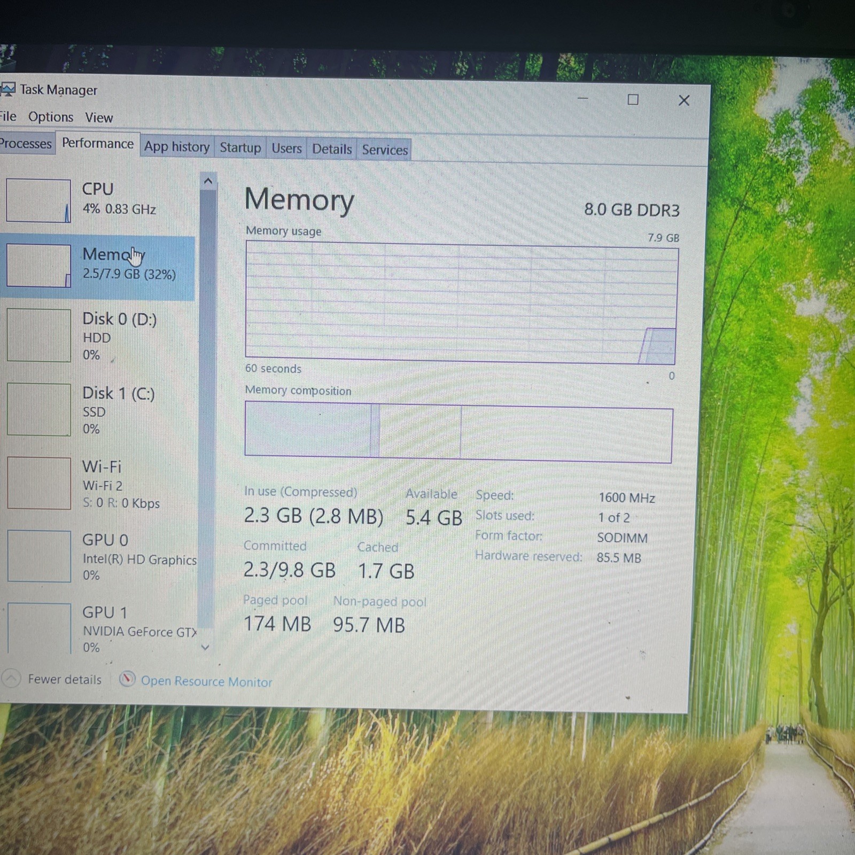Minimize the Task Manager window
Image resolution: width=855 pixels, height=855 pixels.
click(583, 99)
